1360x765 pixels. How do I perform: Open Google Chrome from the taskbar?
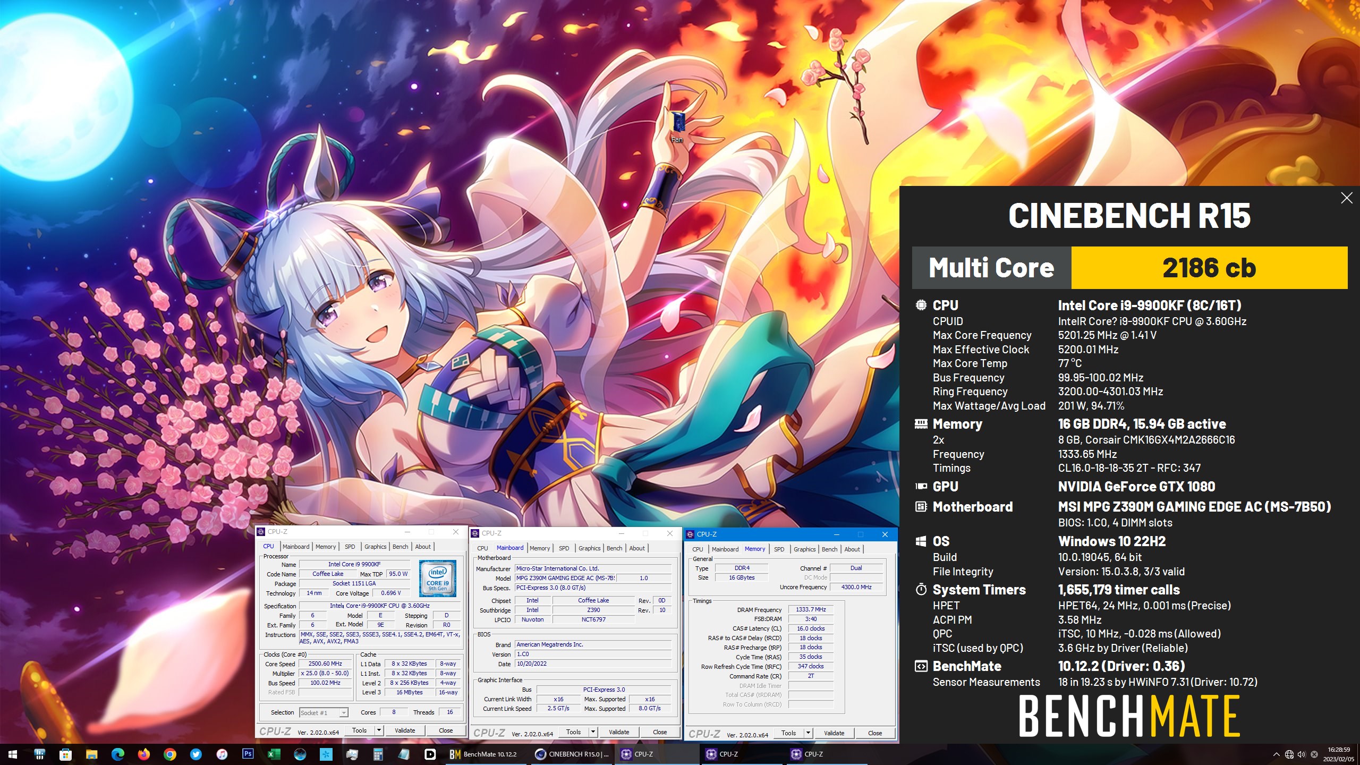point(169,754)
